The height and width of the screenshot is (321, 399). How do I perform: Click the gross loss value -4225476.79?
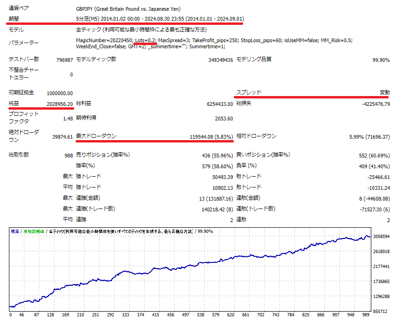coord(376,104)
